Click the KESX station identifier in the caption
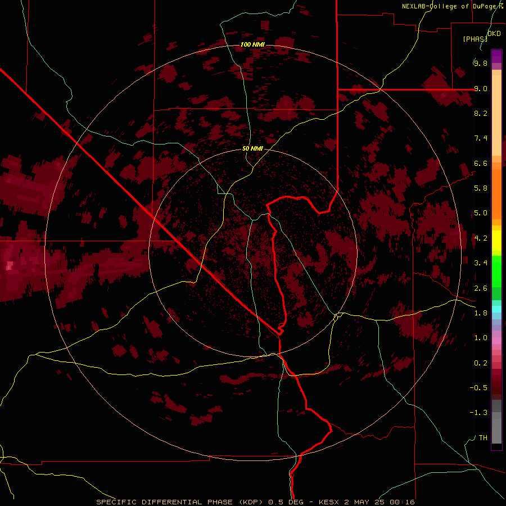This screenshot has height=506, width=506. (329, 502)
